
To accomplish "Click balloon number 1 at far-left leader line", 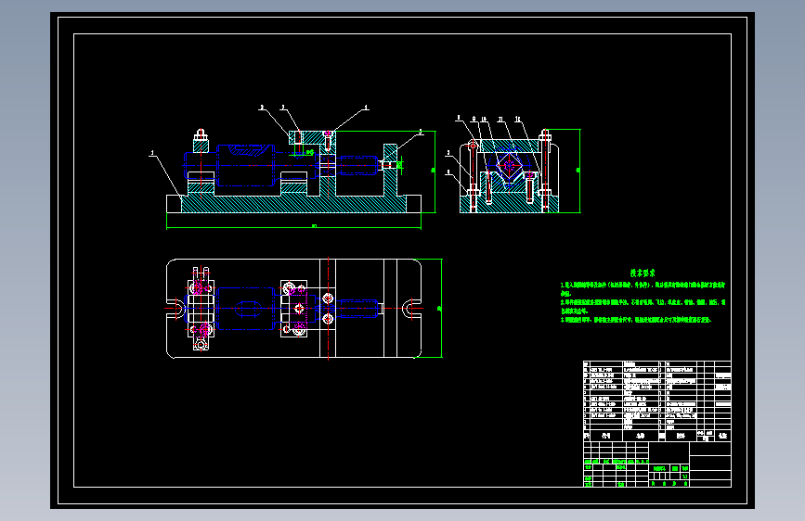I will [152, 153].
